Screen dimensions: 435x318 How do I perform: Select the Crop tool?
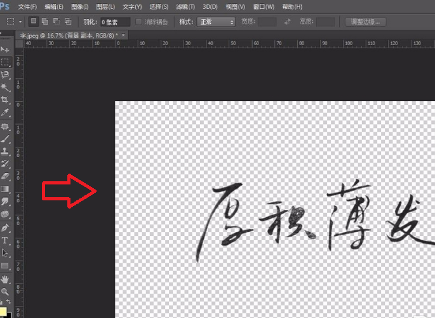click(x=5, y=99)
